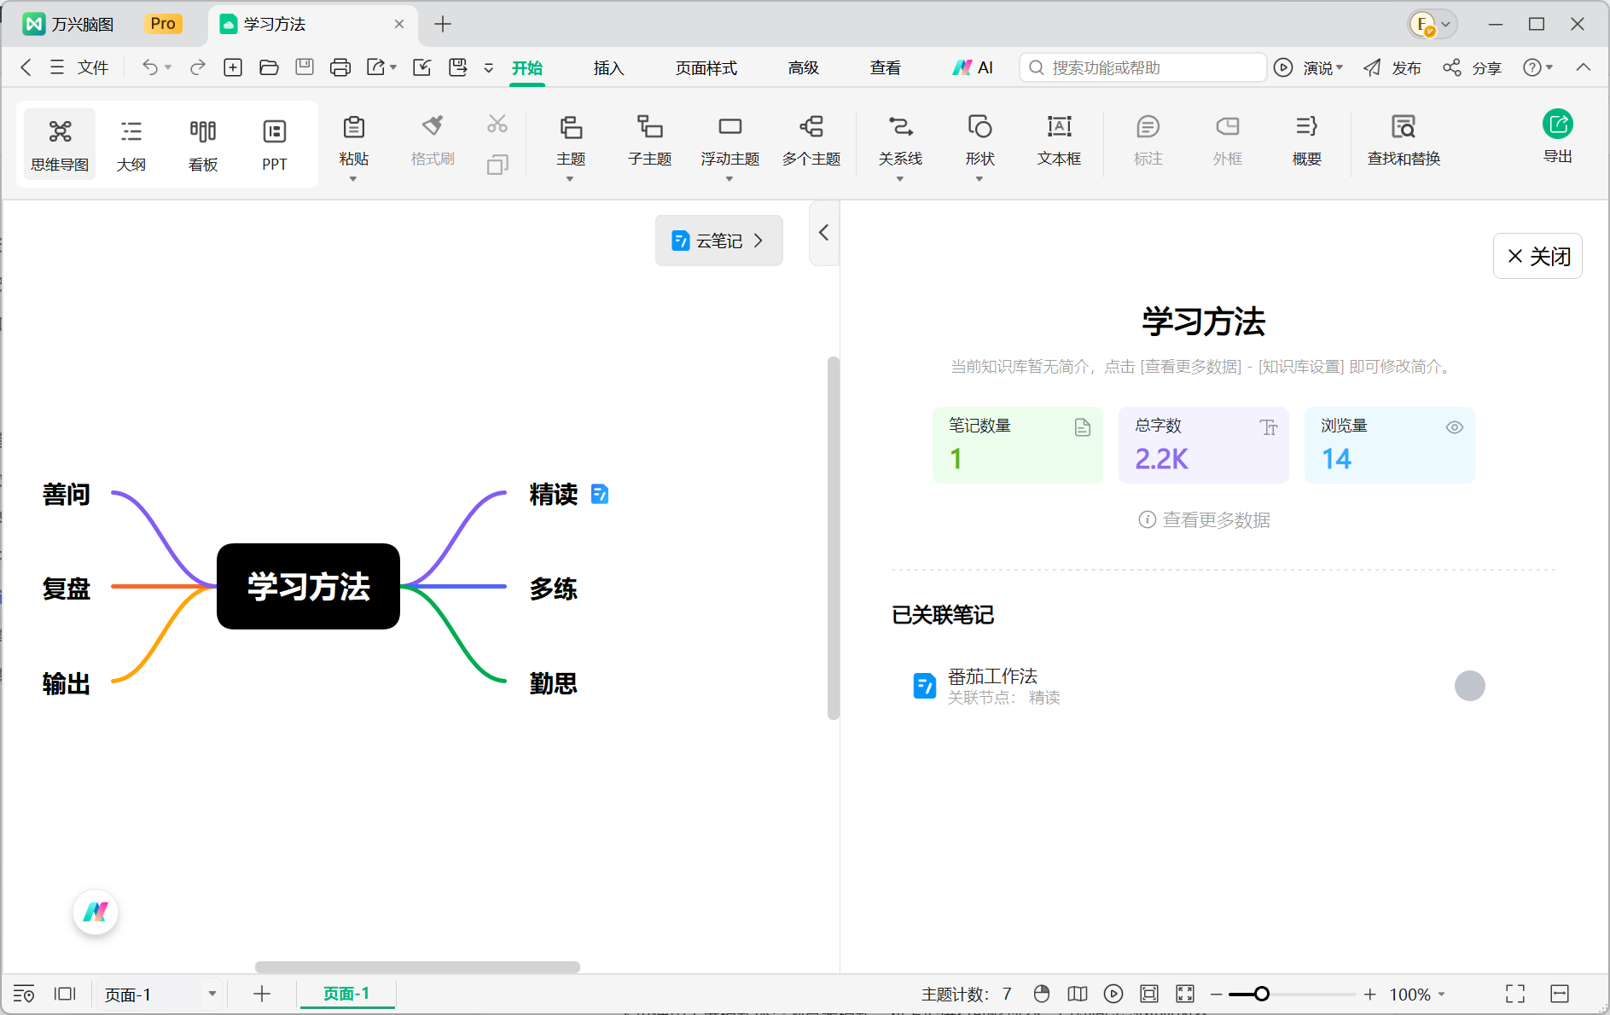This screenshot has width=1610, height=1015.
Task: Start presentation from status bar play icon
Action: pyautogui.click(x=1113, y=994)
